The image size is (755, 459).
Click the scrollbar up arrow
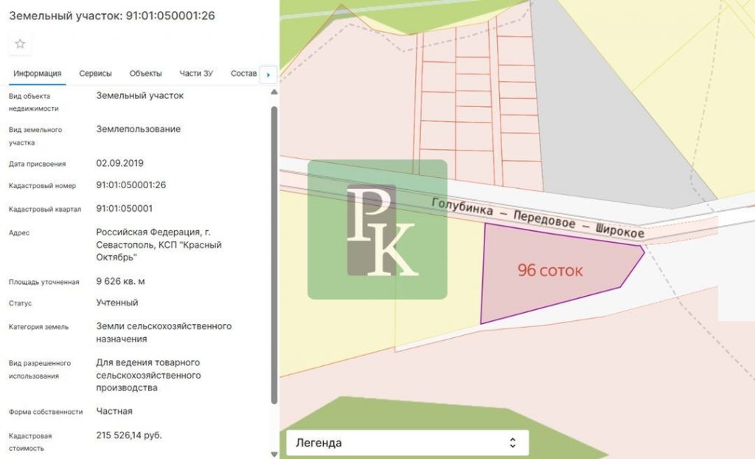pyautogui.click(x=274, y=92)
